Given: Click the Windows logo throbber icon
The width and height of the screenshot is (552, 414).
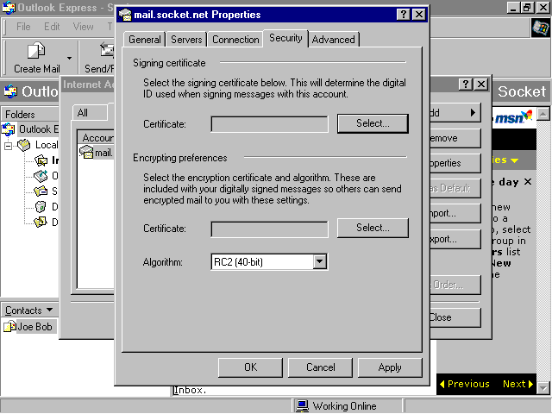Looking at the screenshot, I should 541,28.
